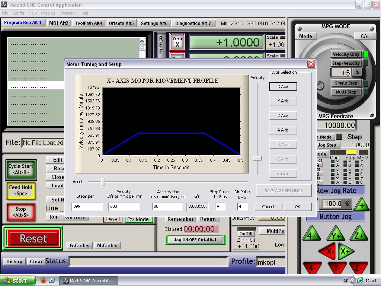Click the Steps per input field

coord(87,207)
